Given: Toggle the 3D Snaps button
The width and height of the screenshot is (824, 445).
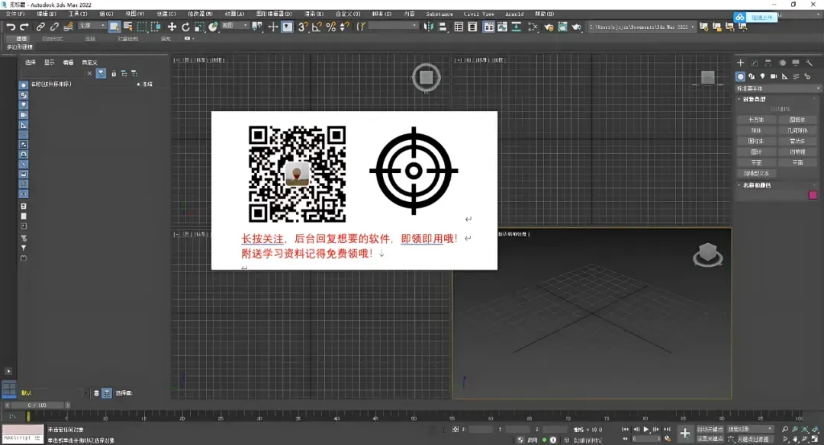Looking at the screenshot, I should point(303,27).
